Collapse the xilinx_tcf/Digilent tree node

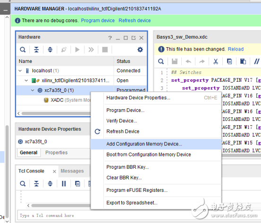point(26,81)
